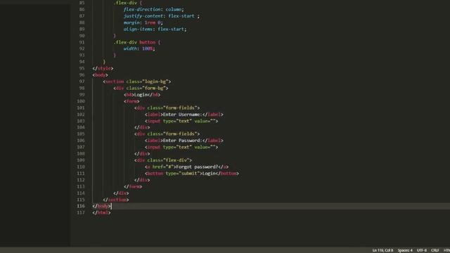
Task: Click the Enter Password: label text
Action: point(183,141)
